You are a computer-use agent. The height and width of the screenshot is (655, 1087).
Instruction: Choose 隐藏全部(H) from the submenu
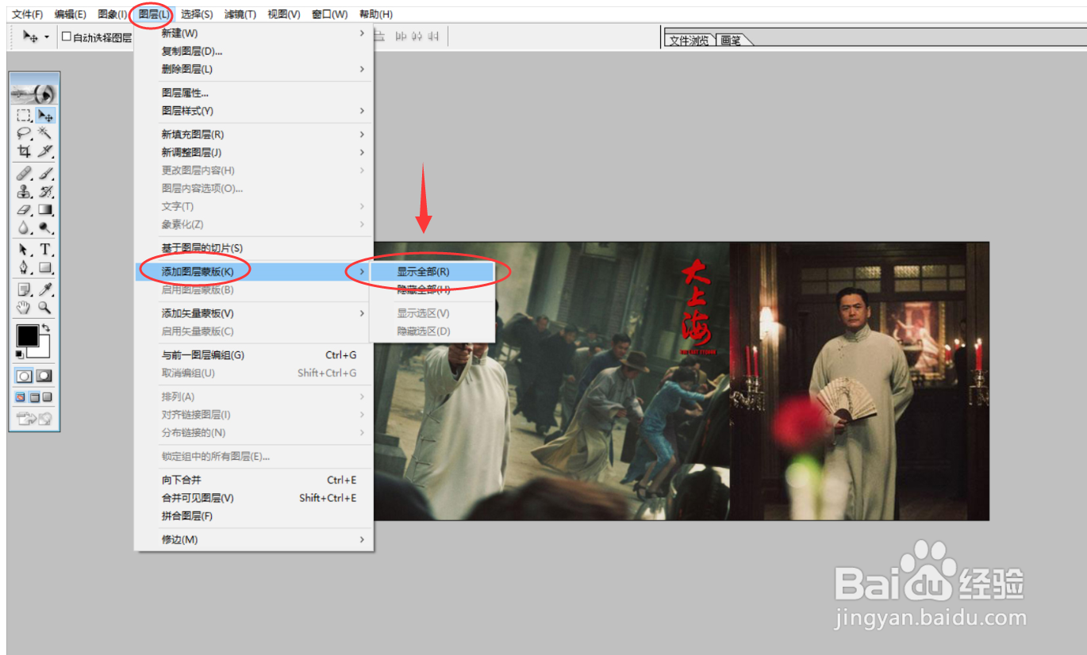[x=433, y=289]
